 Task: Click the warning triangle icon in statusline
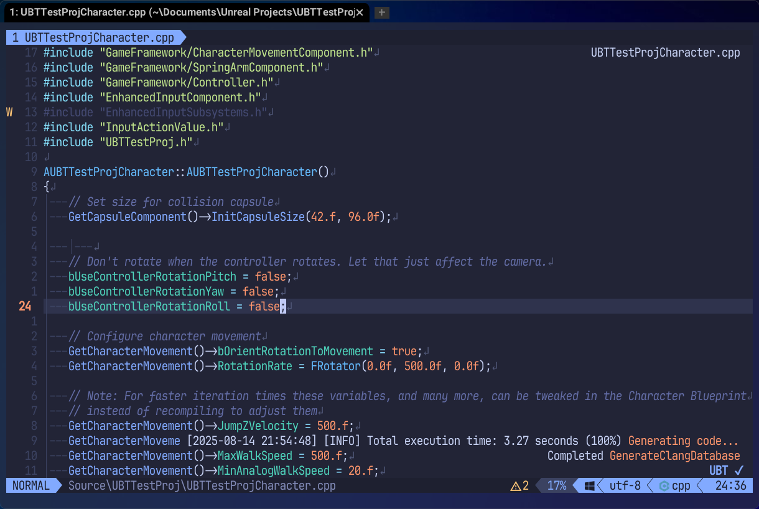516,486
